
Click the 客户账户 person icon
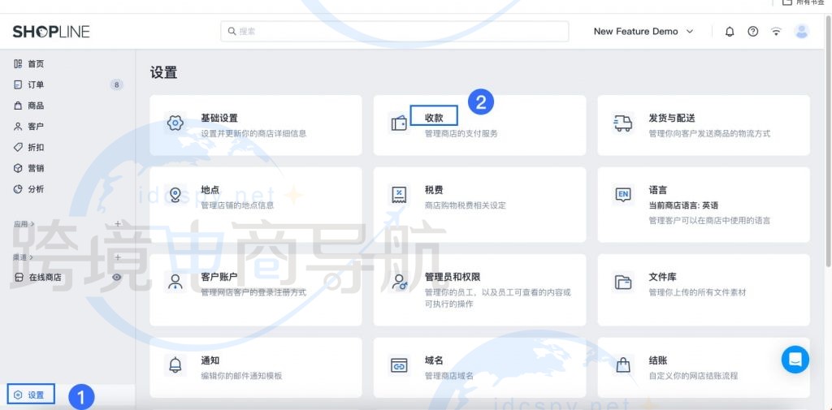175,282
